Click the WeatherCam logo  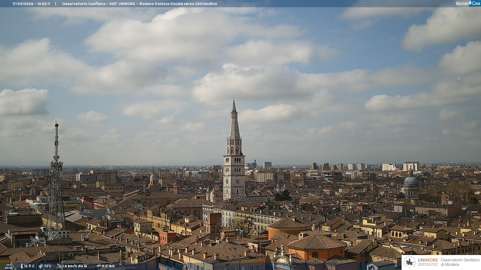pyautogui.click(x=468, y=3)
